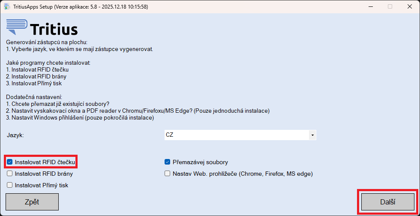Untick the Instalovat RFID čtečku checkbox
Image resolution: width=420 pixels, height=216 pixels.
(10, 162)
